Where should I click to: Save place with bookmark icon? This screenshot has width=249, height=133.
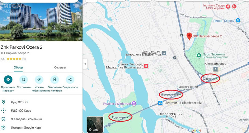[x=24, y=79]
